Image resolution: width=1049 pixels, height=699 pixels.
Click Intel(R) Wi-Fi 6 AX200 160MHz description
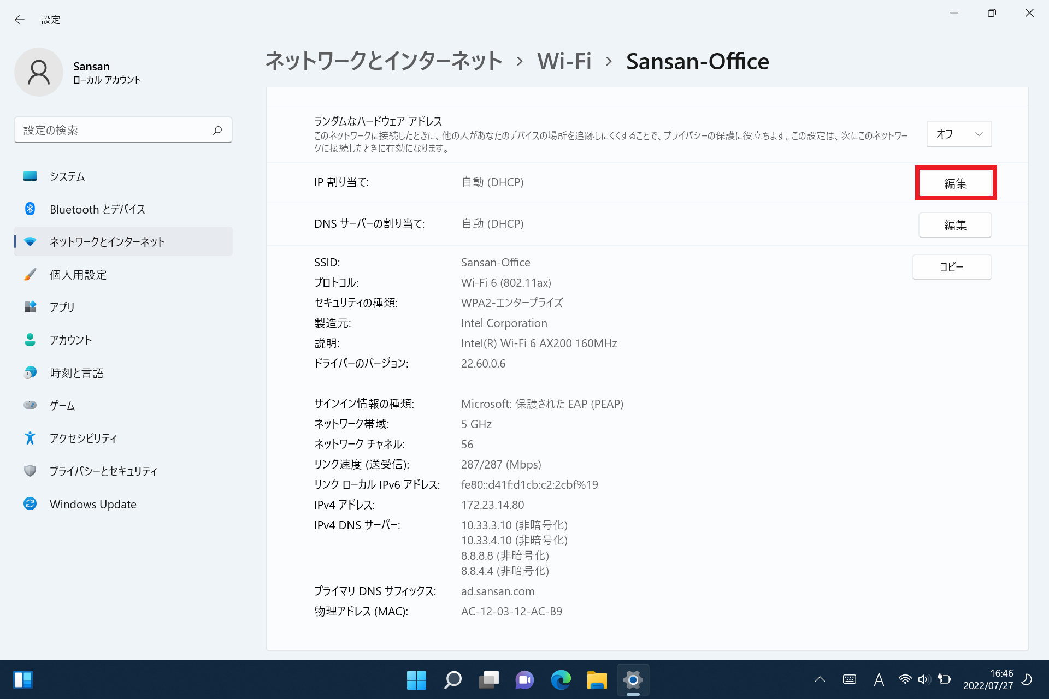click(x=539, y=343)
